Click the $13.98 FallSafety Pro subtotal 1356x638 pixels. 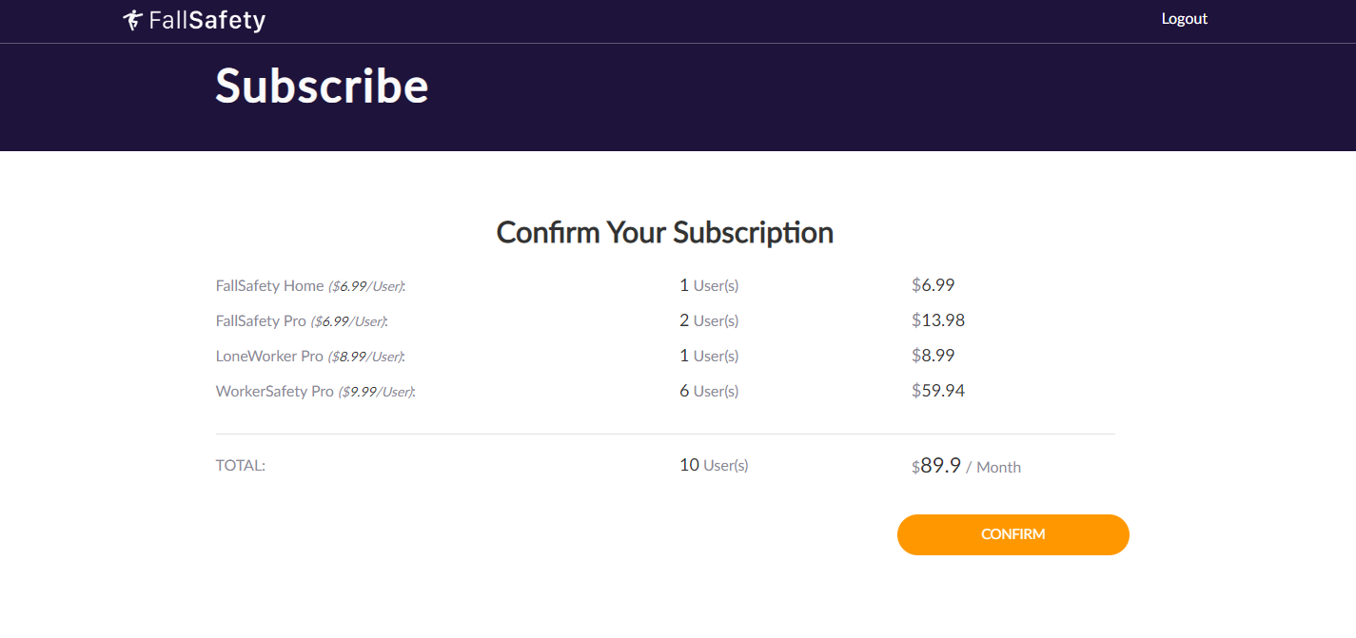938,320
